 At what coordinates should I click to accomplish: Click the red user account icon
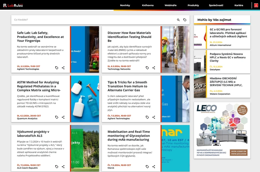tap(256, 5)
